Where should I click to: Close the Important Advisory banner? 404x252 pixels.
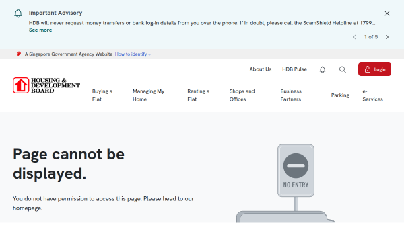click(x=387, y=13)
